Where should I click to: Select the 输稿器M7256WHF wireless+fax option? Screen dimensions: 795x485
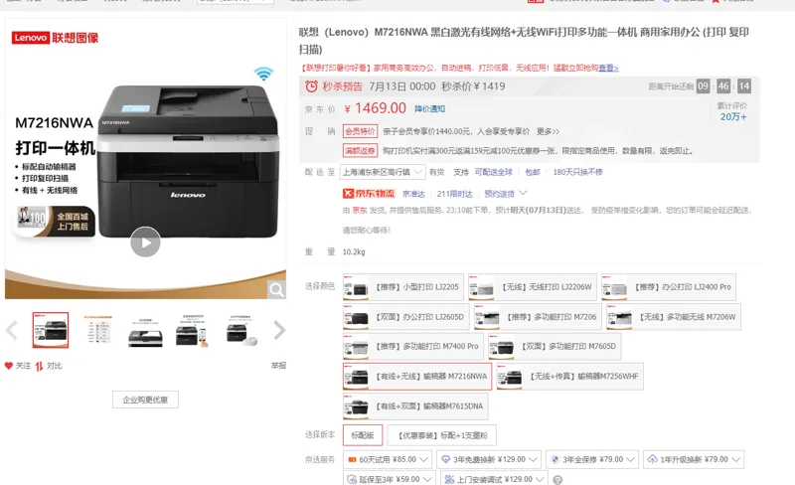point(569,377)
